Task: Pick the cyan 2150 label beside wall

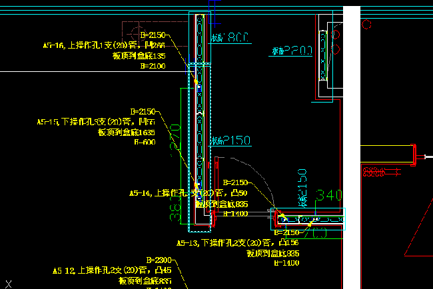Action: 231,141
